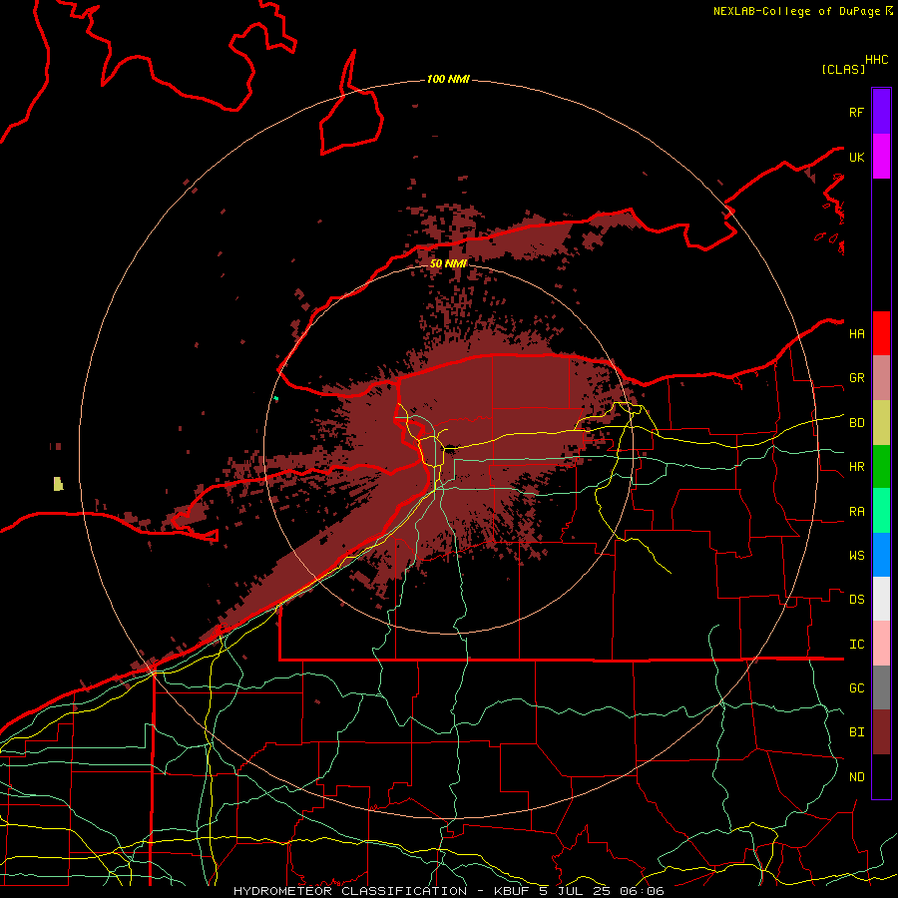The image size is (898, 898).
Task: Select the GR pink-brown legend swatch
Action: [x=881, y=378]
